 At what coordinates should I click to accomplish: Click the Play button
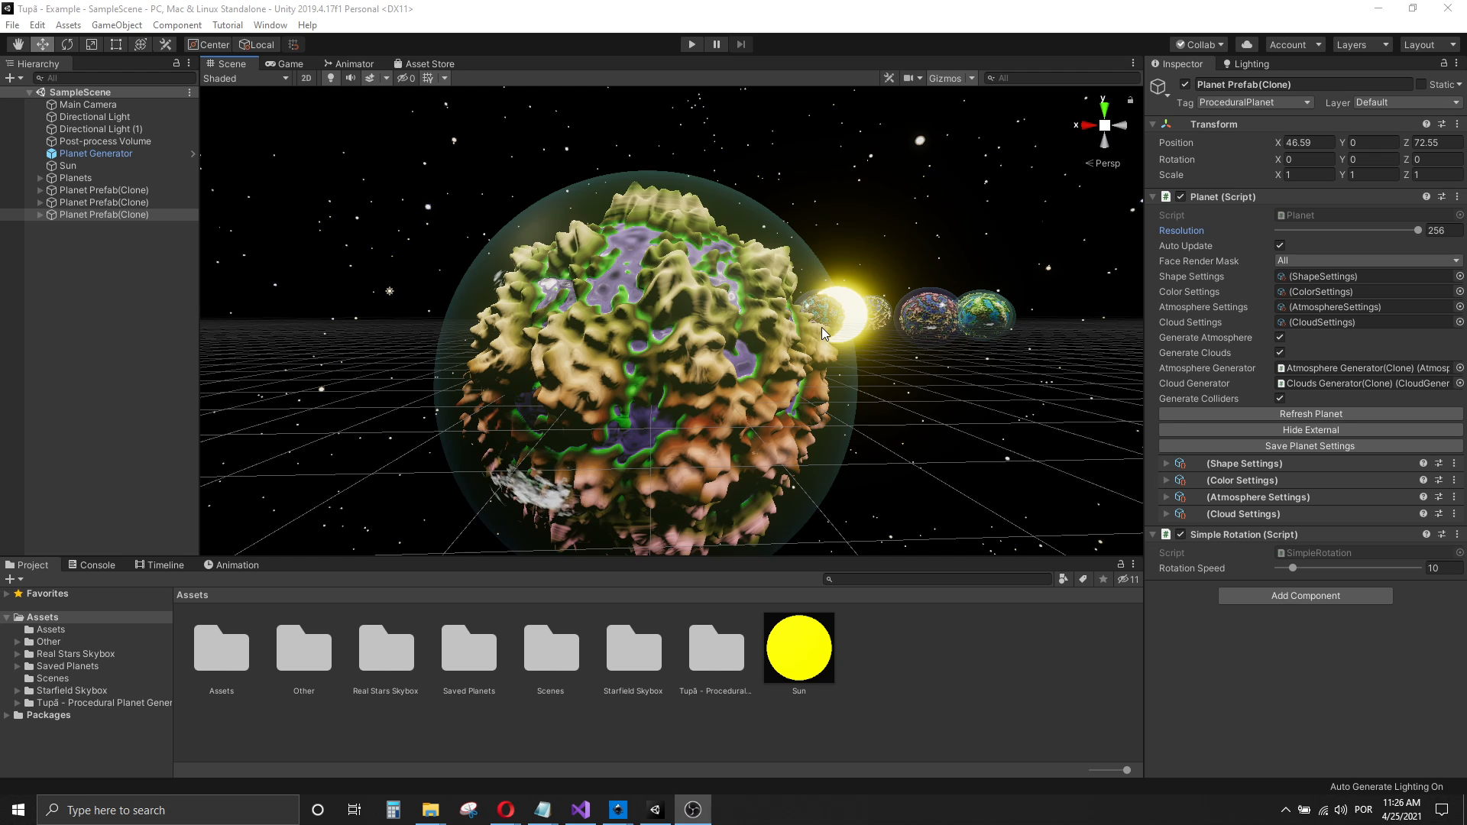[691, 44]
